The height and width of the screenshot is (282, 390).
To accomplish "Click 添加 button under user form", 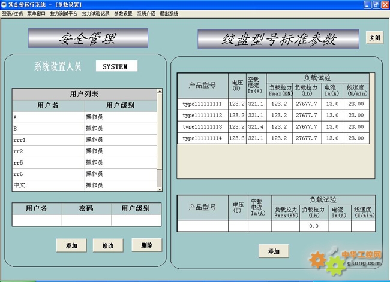I will pos(71,245).
